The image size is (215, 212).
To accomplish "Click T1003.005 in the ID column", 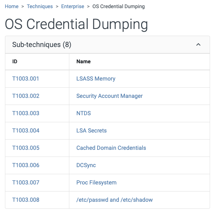I will click(26, 148).
